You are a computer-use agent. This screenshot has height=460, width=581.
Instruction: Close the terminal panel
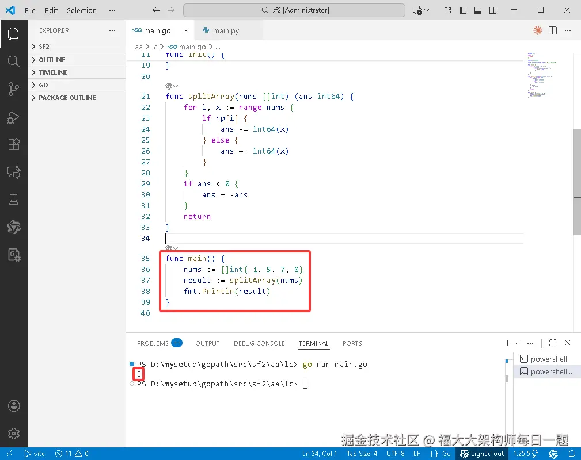coord(568,343)
